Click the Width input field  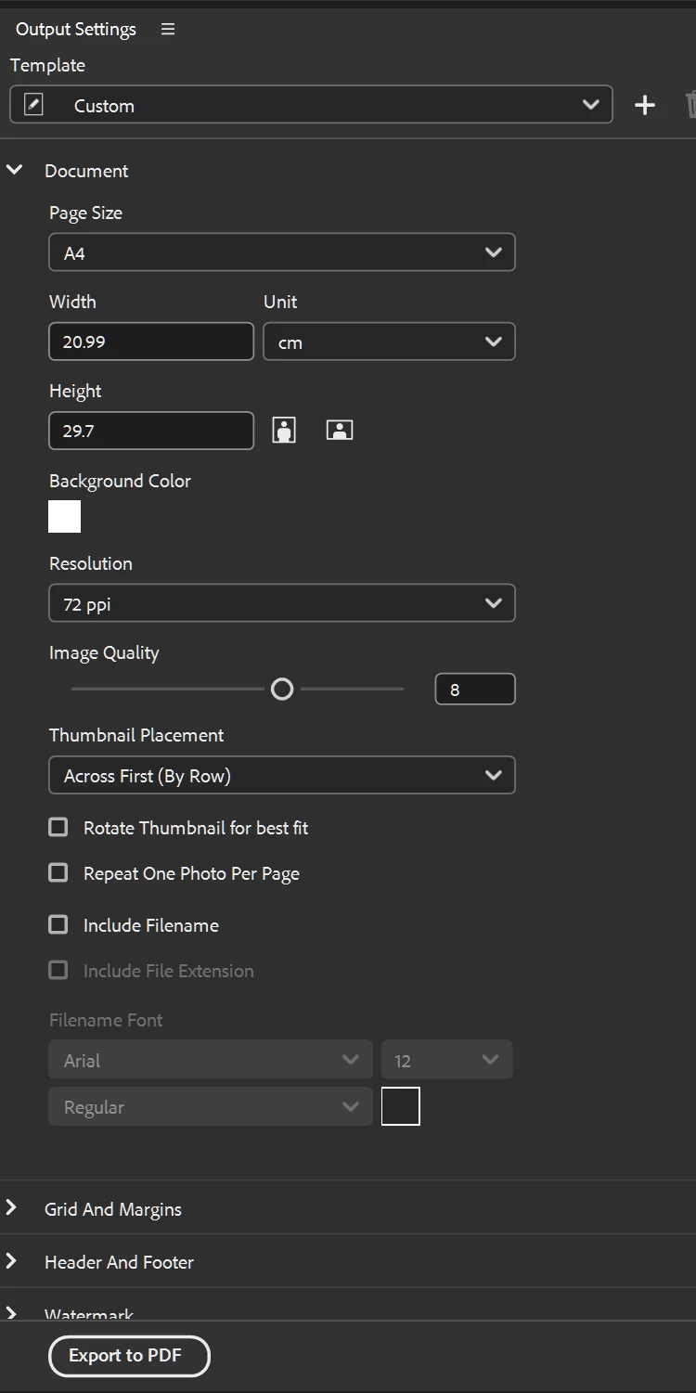tap(150, 342)
